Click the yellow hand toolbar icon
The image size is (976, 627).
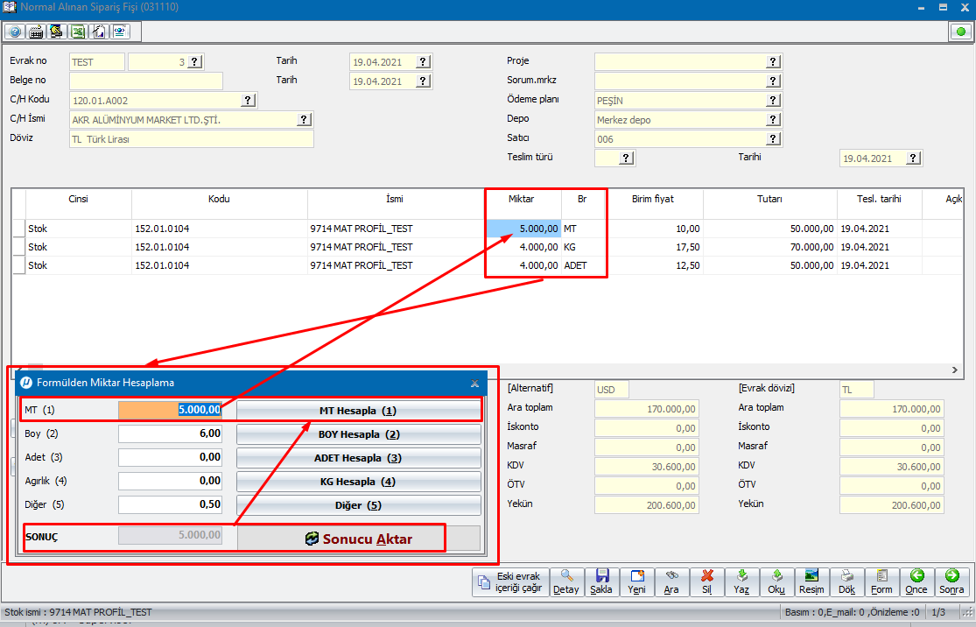pos(57,32)
